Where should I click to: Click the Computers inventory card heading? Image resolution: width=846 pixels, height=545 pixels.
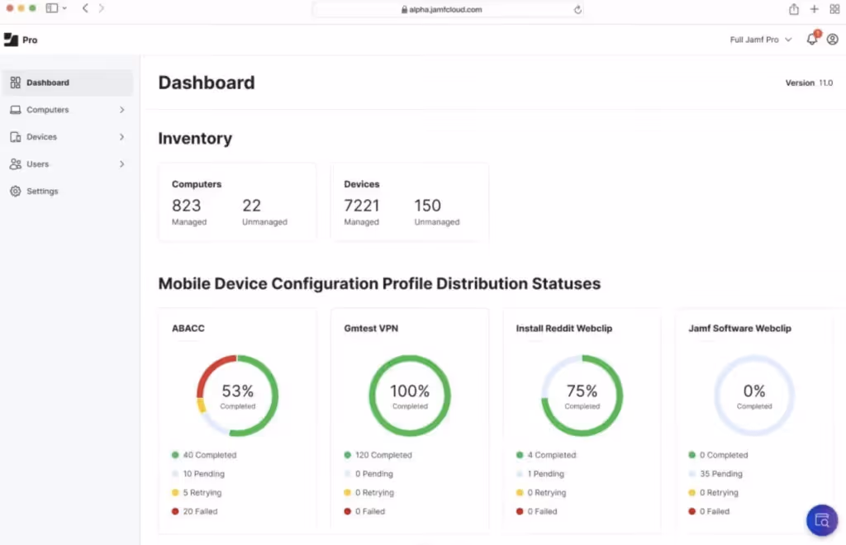point(197,184)
